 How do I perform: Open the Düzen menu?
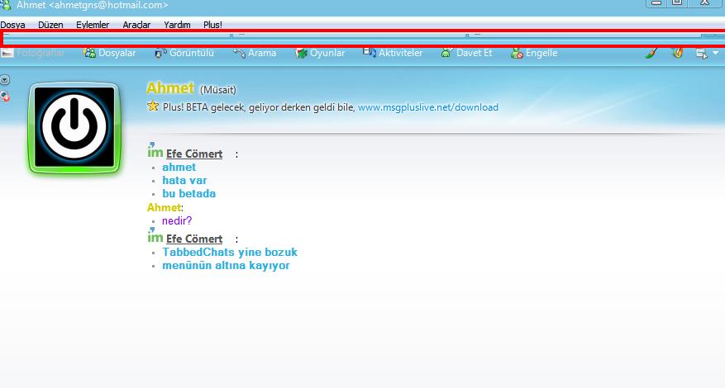[x=50, y=25]
